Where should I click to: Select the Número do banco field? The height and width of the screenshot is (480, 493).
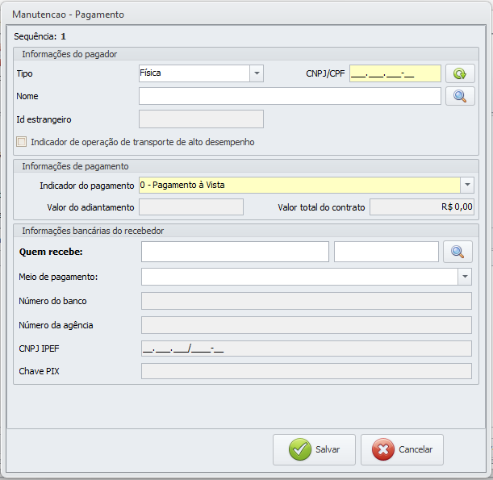(x=306, y=301)
